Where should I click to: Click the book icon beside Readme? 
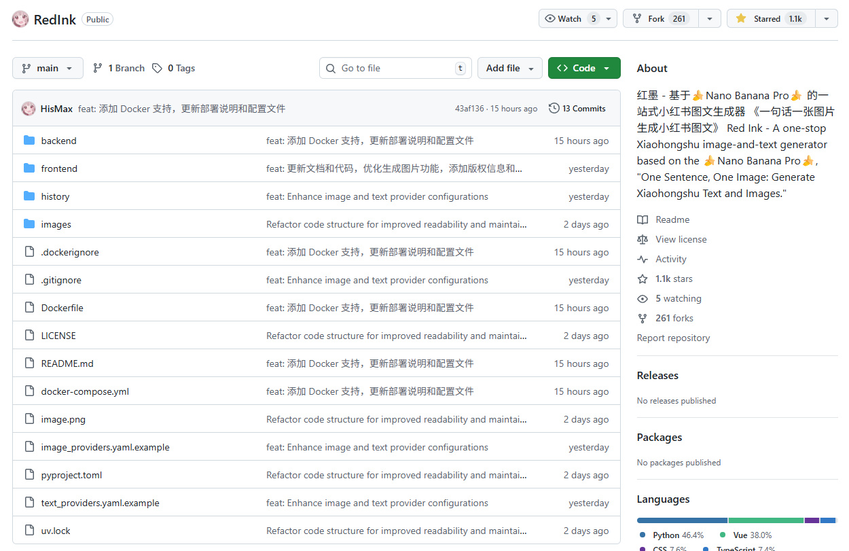[643, 219]
